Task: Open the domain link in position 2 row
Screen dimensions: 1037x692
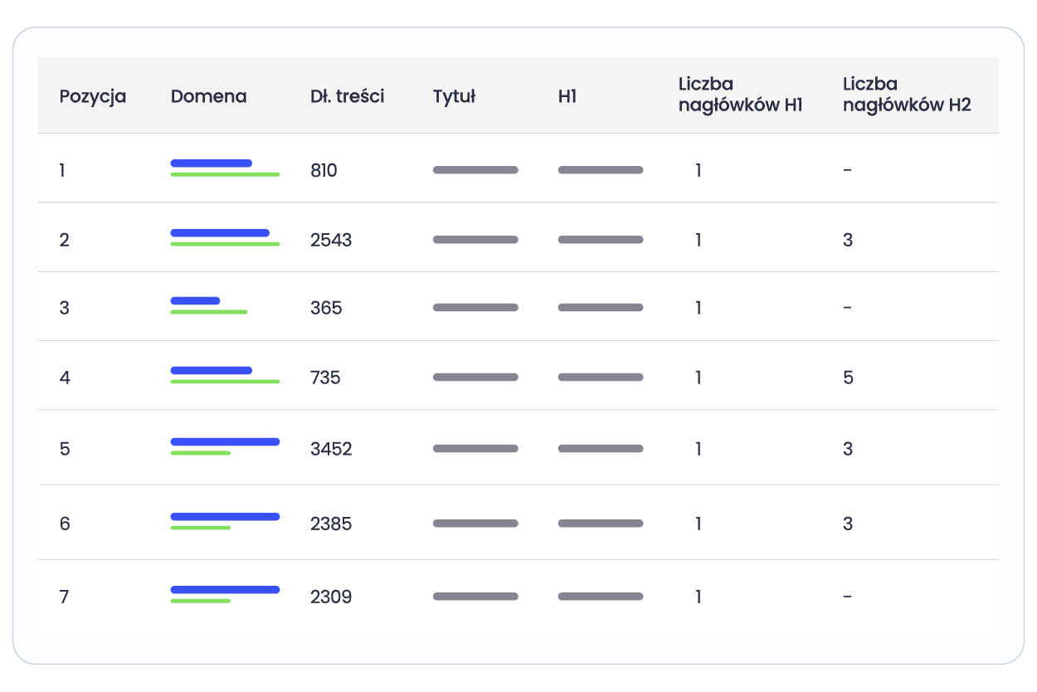Action: 225,237
